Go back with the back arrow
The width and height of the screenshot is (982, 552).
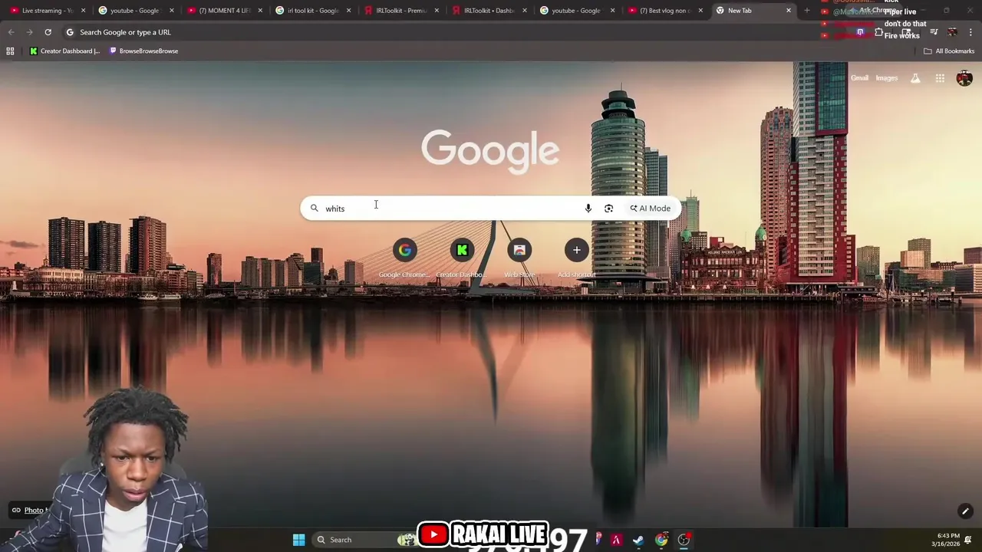[11, 32]
